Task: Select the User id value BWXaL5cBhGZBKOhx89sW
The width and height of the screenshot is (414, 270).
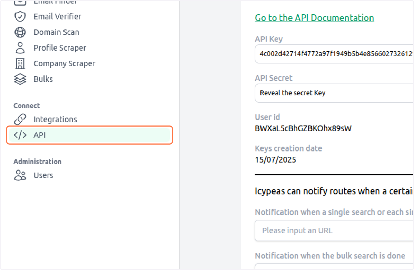Action: 303,129
